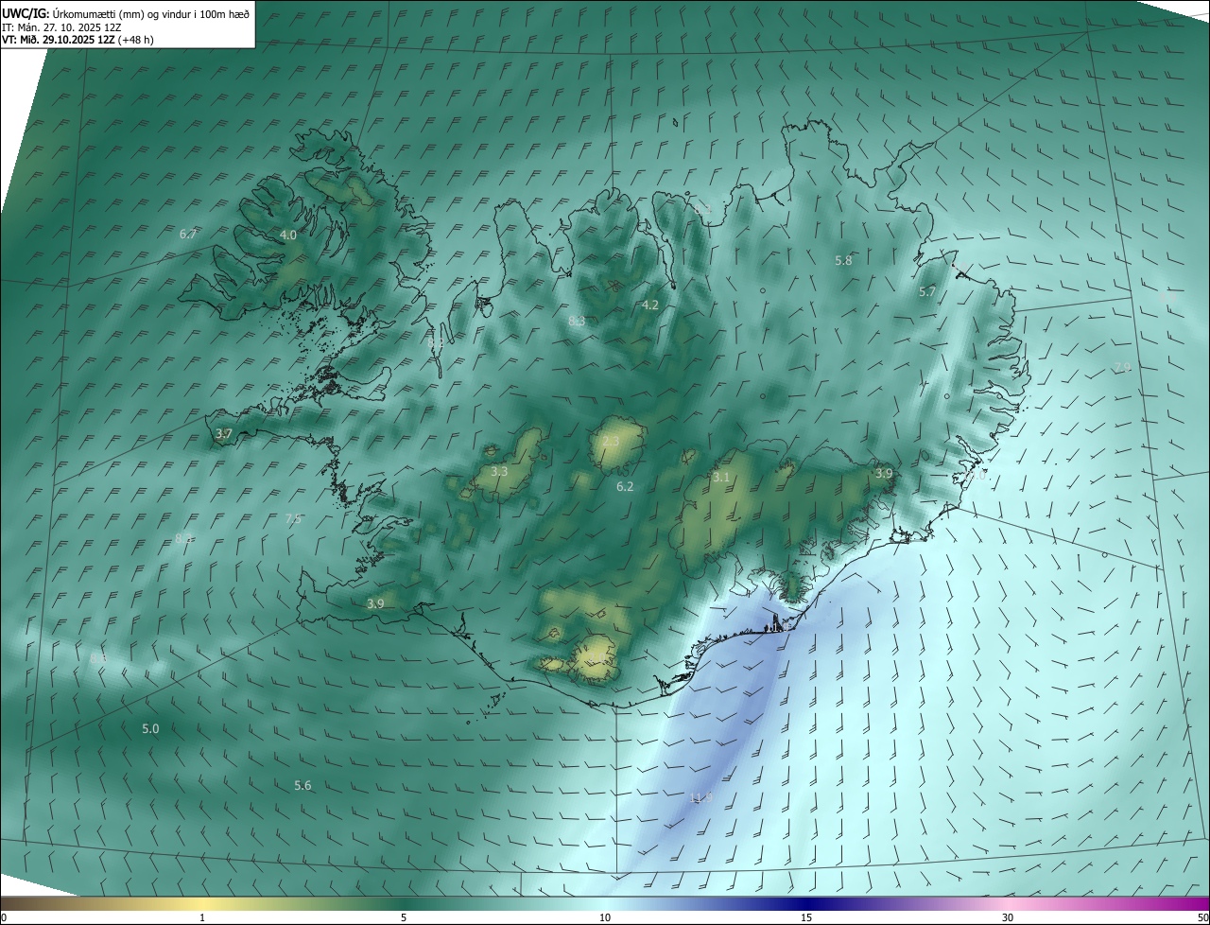Screen dimensions: 1210x925
Task: Click the 3.3 value on the western glacier
Action: (x=500, y=471)
